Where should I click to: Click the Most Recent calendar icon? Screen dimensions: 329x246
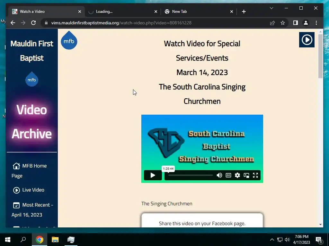tap(16, 205)
